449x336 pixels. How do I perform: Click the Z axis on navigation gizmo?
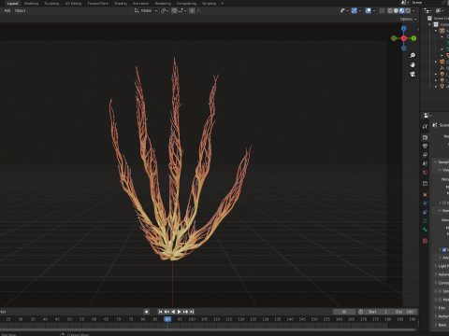(x=404, y=28)
